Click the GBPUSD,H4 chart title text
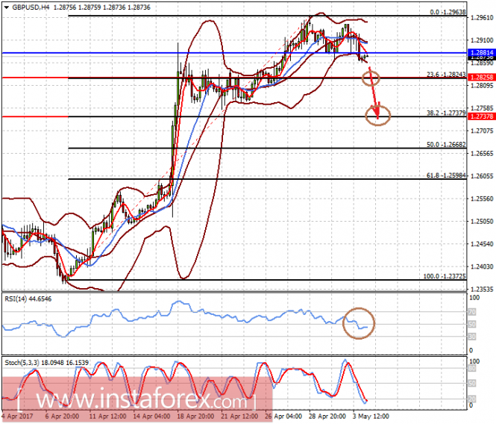This screenshot has height=424, width=496. (31, 7)
